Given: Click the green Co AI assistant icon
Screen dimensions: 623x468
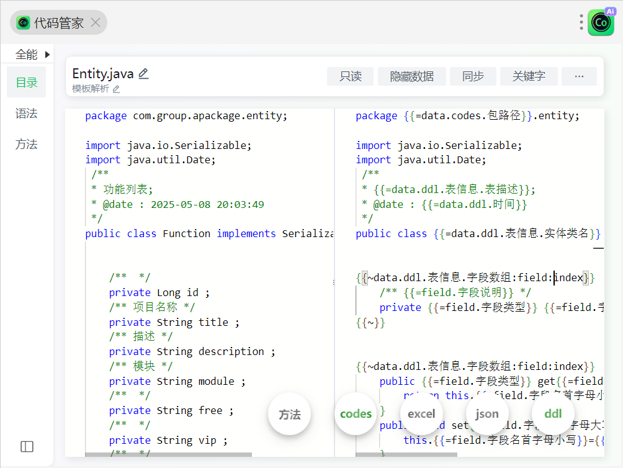Looking at the screenshot, I should tap(601, 22).
